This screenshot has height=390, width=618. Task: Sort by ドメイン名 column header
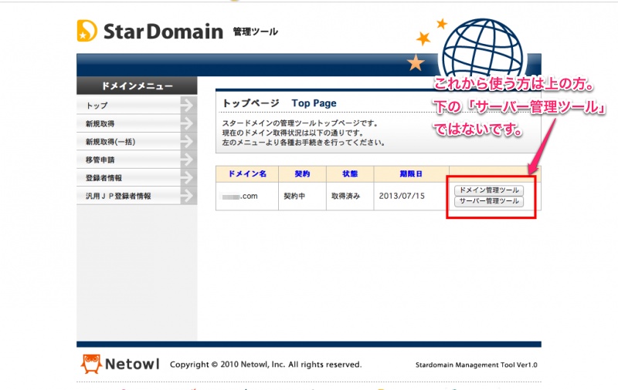(247, 173)
